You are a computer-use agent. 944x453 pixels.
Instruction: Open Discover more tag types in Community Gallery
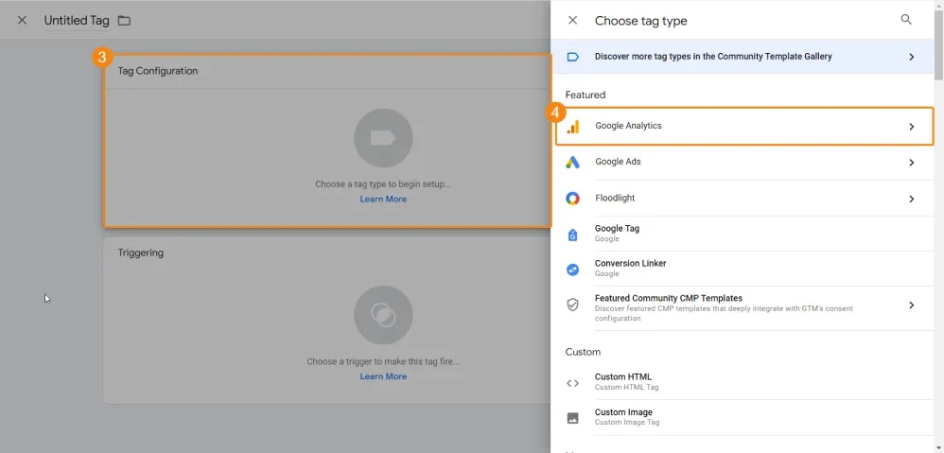tap(743, 57)
